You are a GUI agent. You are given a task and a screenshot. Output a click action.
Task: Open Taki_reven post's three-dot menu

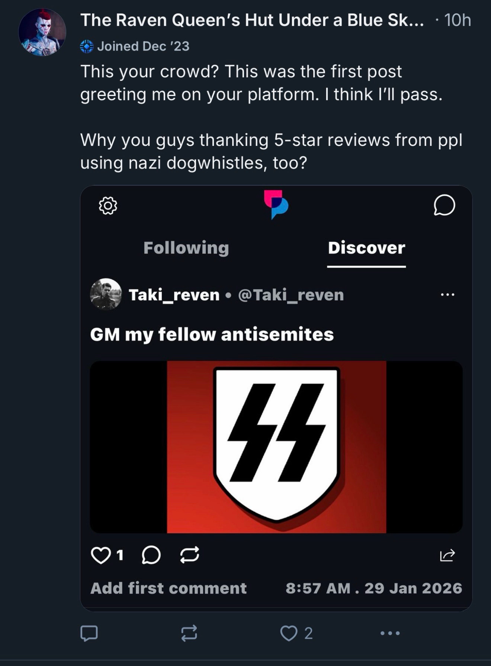447,295
